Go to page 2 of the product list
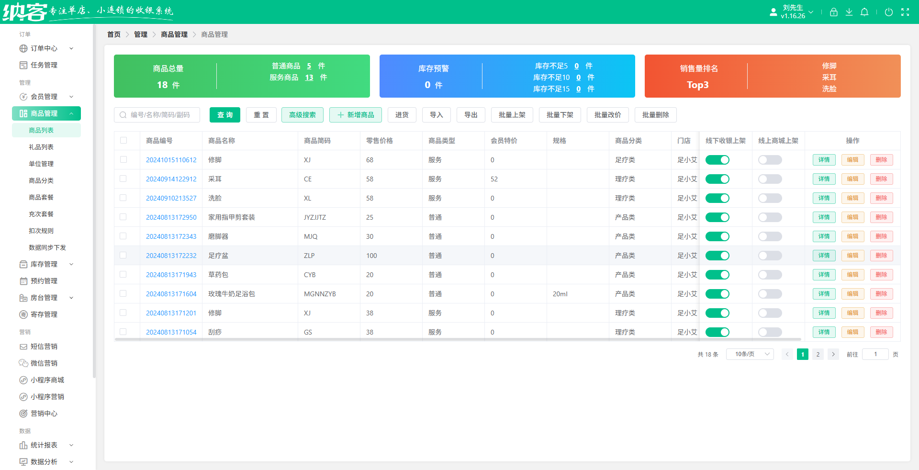This screenshot has width=919, height=470. pyautogui.click(x=818, y=354)
